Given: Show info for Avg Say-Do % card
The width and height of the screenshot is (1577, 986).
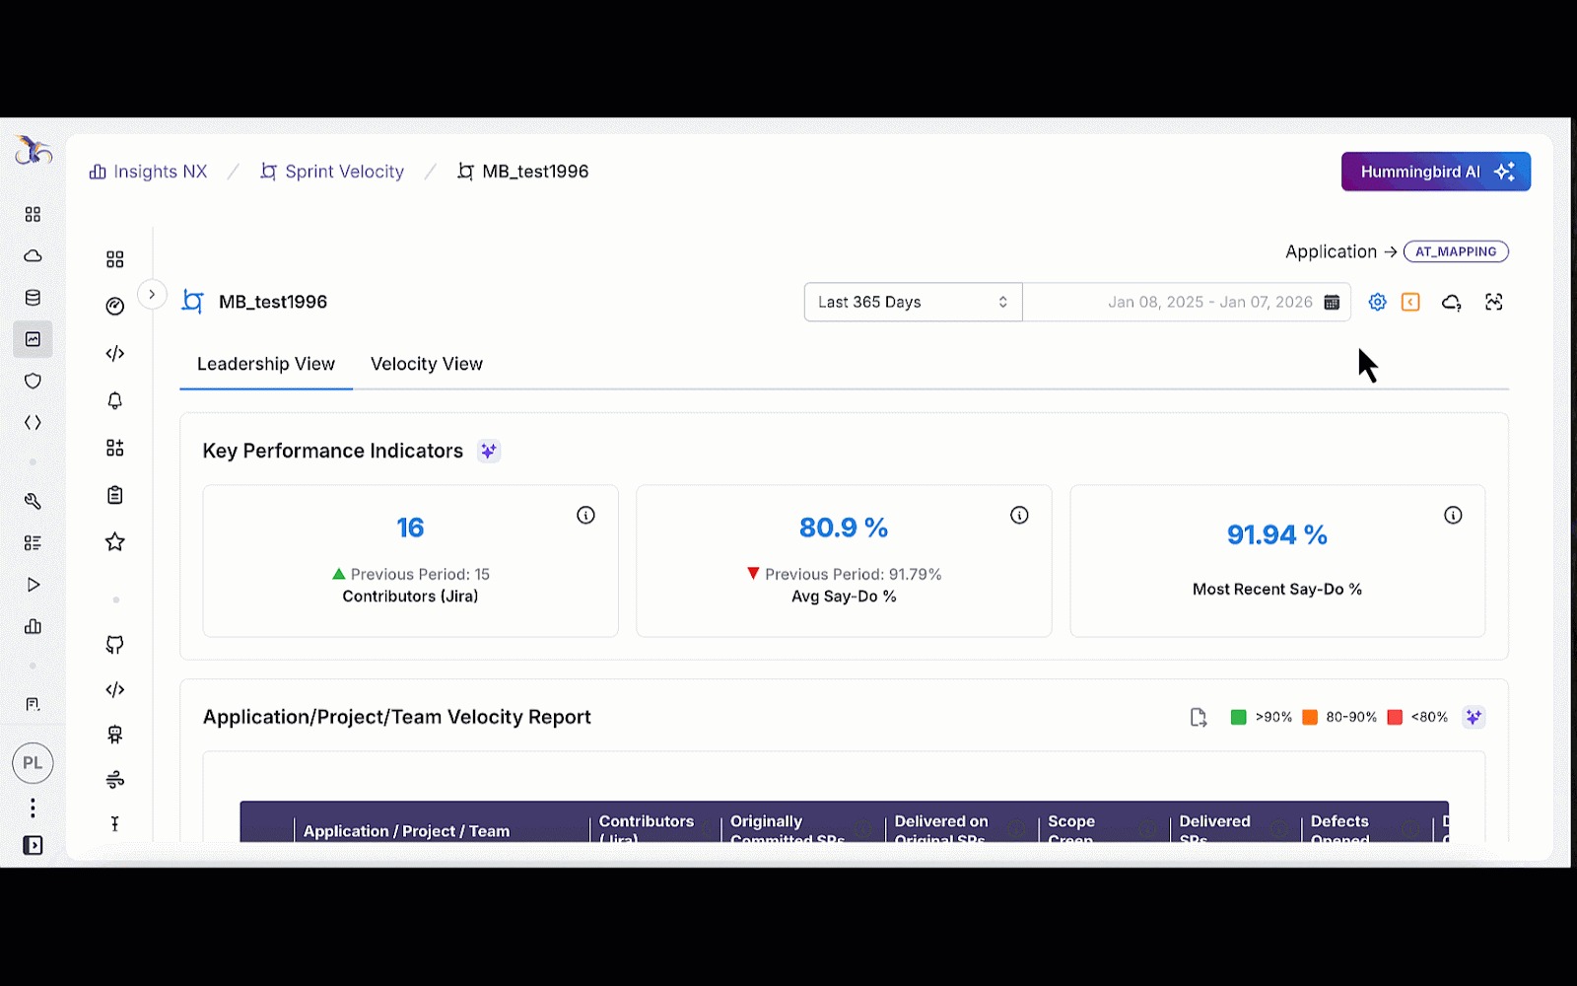Looking at the screenshot, I should pos(1019,515).
